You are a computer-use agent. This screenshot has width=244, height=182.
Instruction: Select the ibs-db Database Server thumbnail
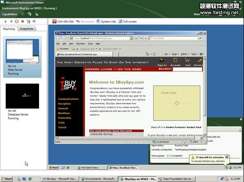pyautogui.click(x=22, y=96)
